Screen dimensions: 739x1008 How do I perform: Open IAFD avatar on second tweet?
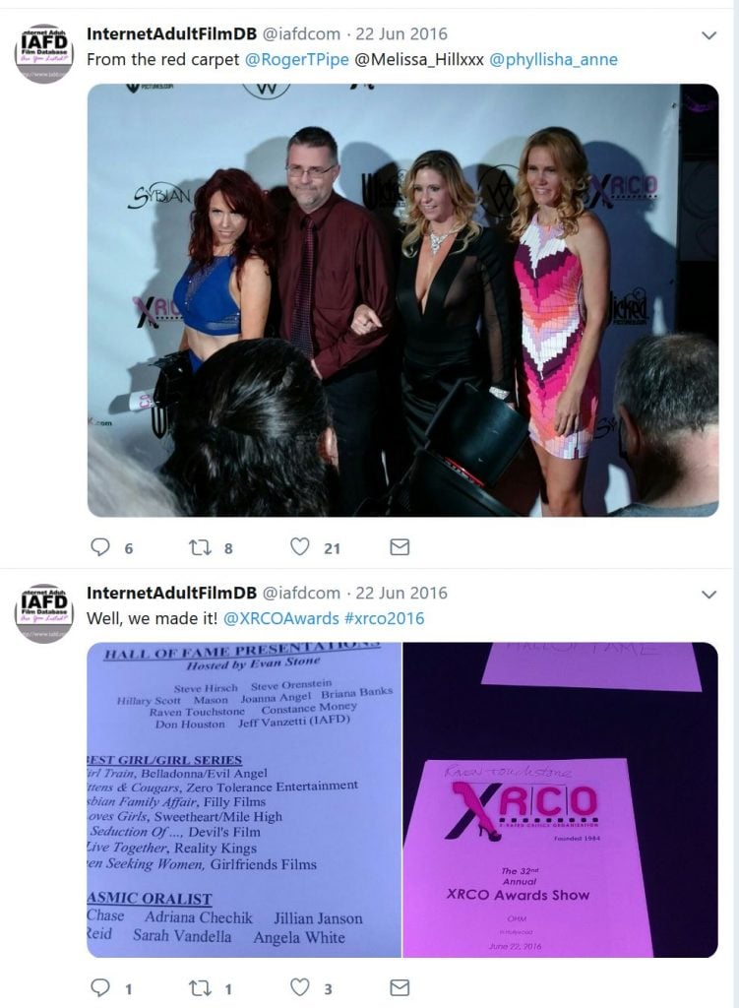(44, 613)
